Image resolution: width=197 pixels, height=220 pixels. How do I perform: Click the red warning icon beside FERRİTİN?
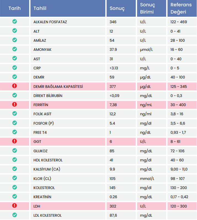coord(15,104)
